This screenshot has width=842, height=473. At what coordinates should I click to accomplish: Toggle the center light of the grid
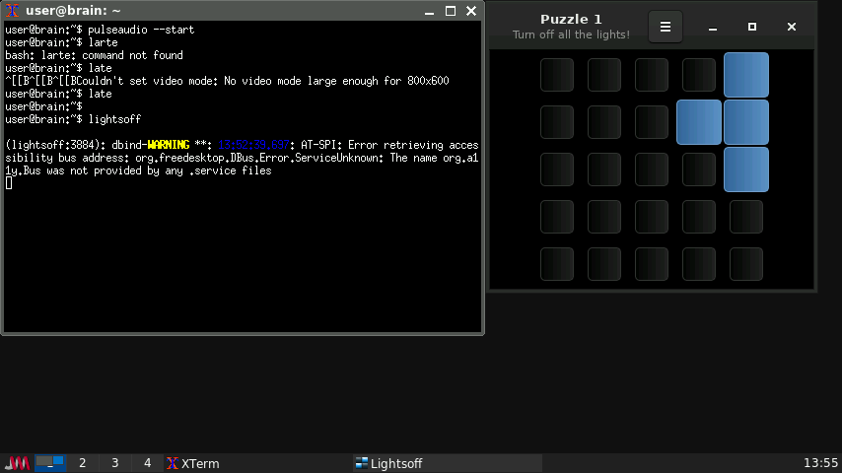pyautogui.click(x=651, y=169)
